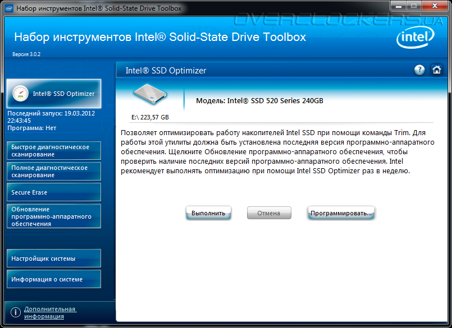Click the 'Модель: Intel SSD 520 Series 240GB' text
452x328 pixels.
pyautogui.click(x=259, y=101)
